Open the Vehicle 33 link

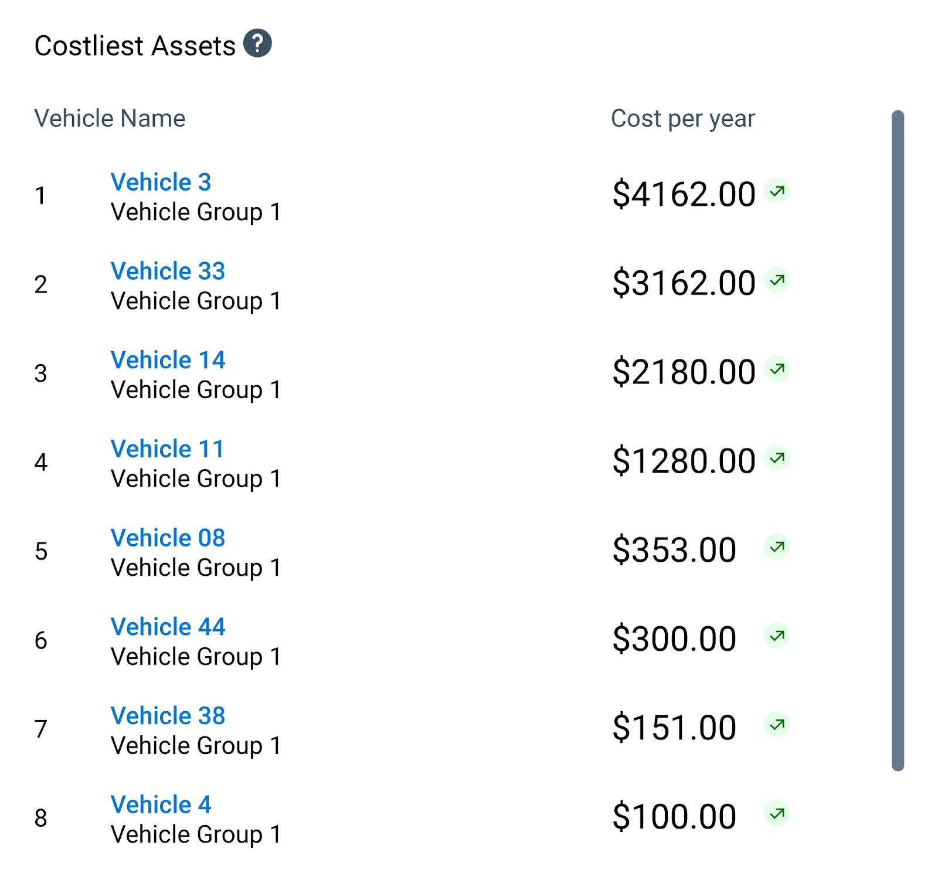pos(168,270)
